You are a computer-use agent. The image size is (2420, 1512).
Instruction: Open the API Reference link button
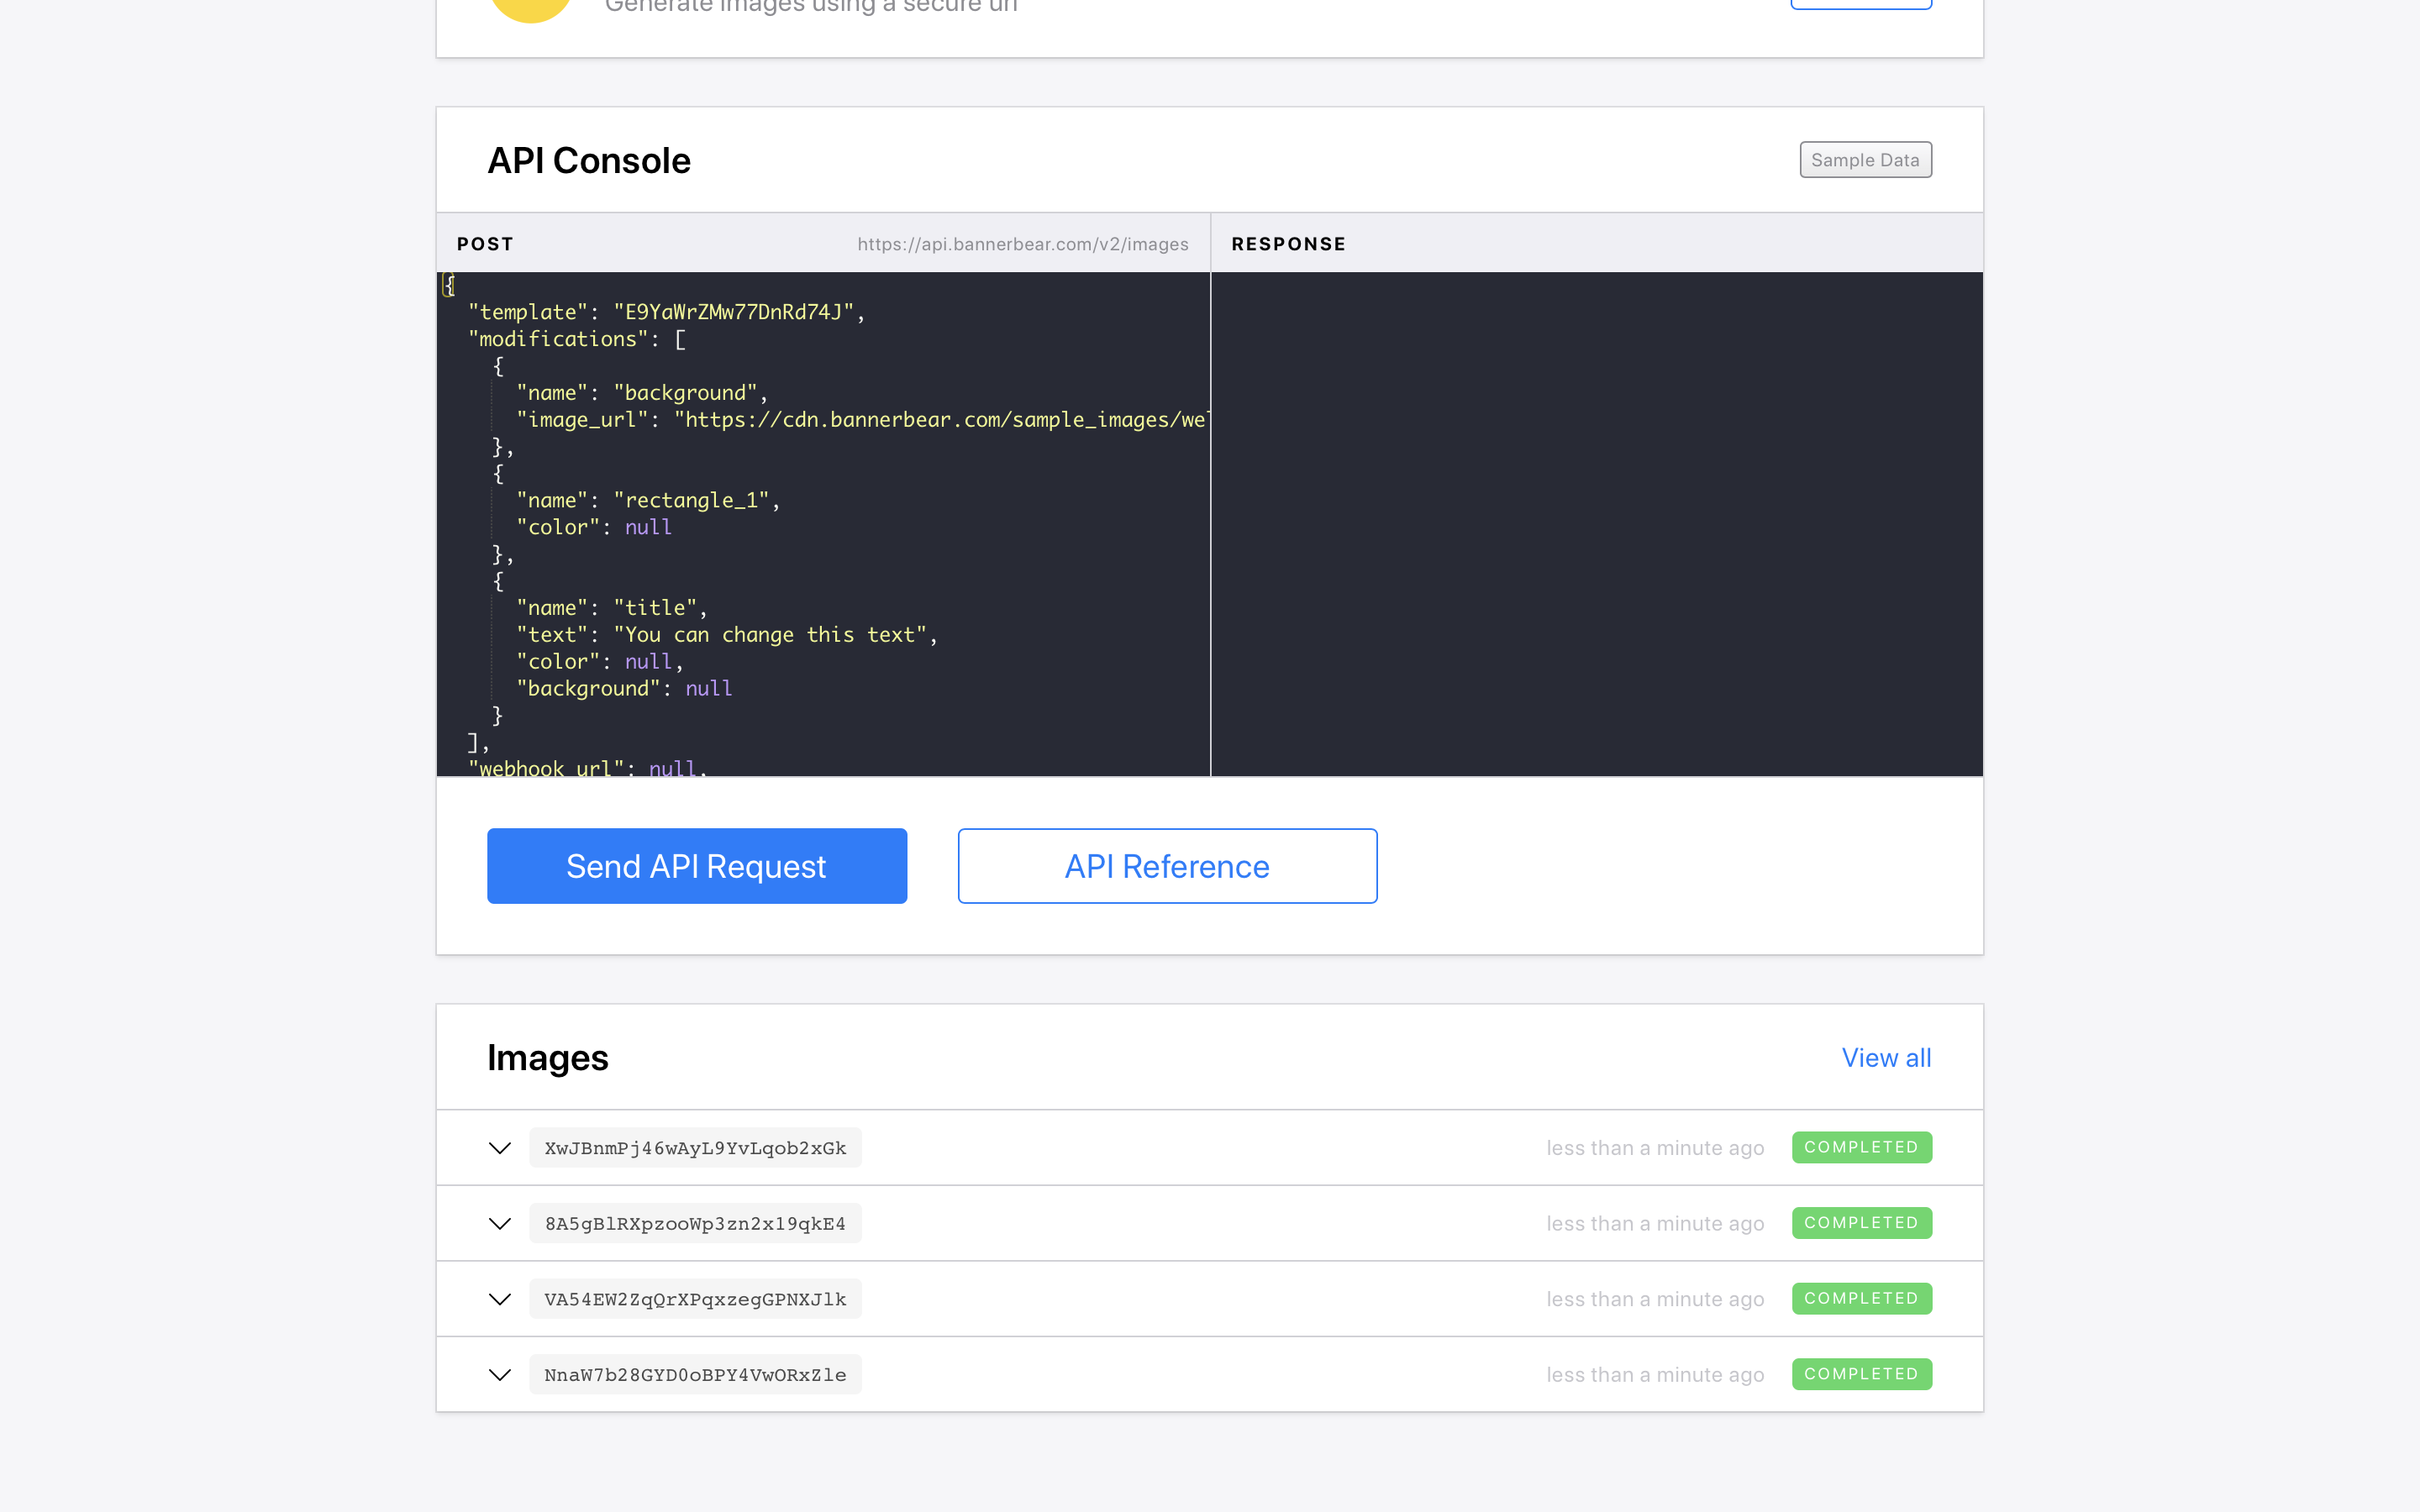pos(1167,866)
